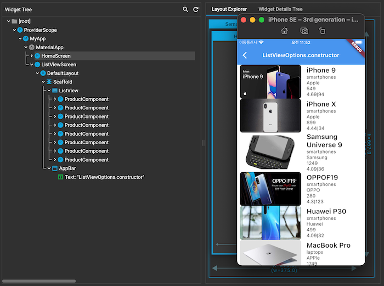Select ListViewScreen in widget tree
Viewport: 384px width, 286px height.
pos(59,65)
